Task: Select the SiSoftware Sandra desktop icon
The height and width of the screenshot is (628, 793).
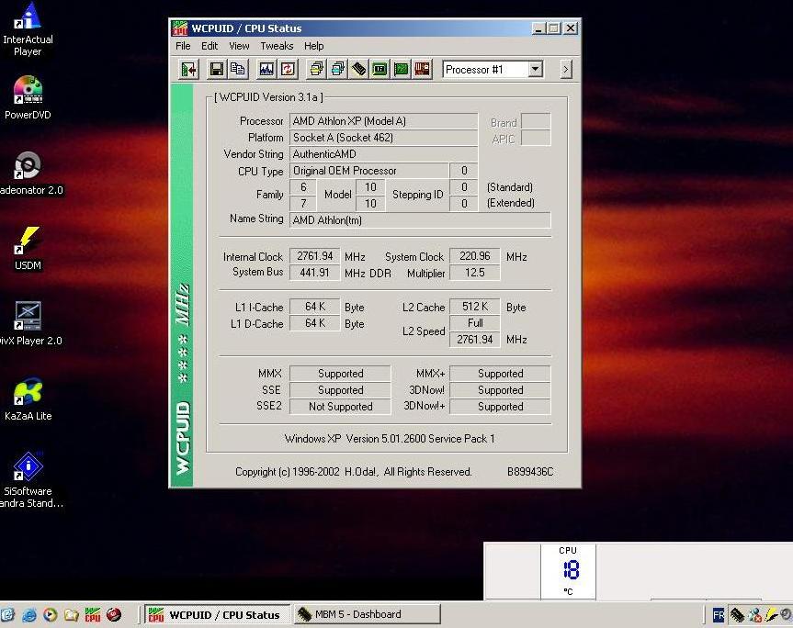Action: click(x=28, y=480)
